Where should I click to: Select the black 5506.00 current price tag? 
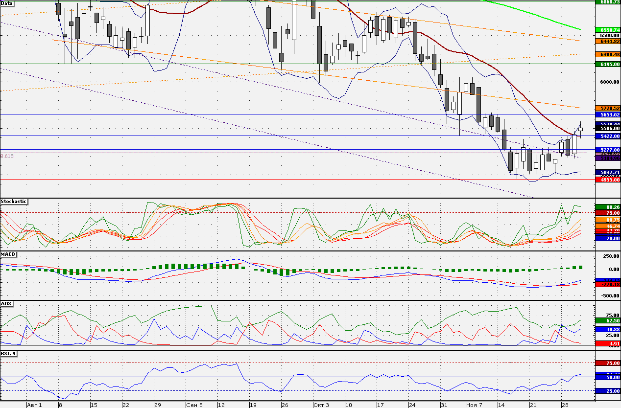point(607,128)
